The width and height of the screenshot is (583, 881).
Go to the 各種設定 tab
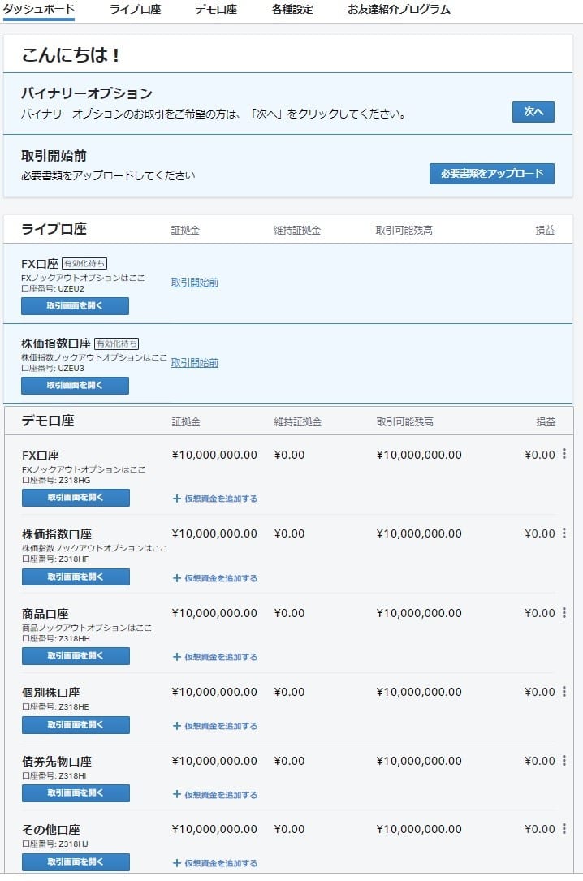pyautogui.click(x=292, y=10)
